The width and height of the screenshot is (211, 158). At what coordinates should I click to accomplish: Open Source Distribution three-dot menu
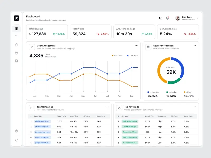click(195, 46)
